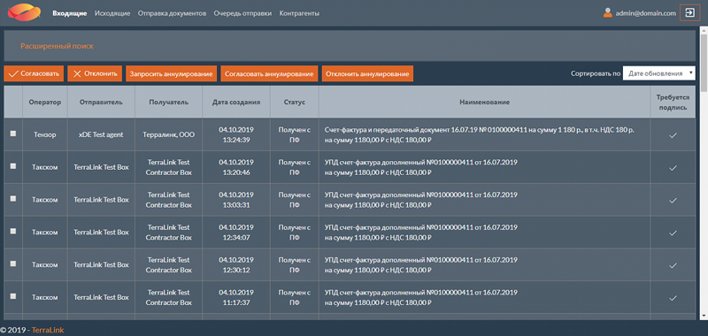Viewport: 708px width, 336px height.
Task: Click the Дата создания column header
Action: tap(236, 103)
